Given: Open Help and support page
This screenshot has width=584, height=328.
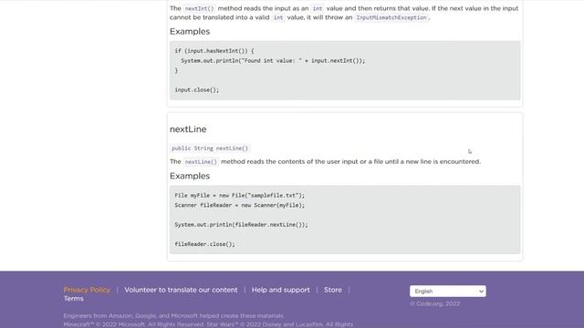Looking at the screenshot, I should point(280,290).
